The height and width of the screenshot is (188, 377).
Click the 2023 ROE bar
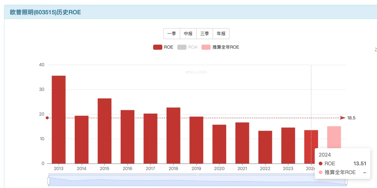tap(288, 145)
